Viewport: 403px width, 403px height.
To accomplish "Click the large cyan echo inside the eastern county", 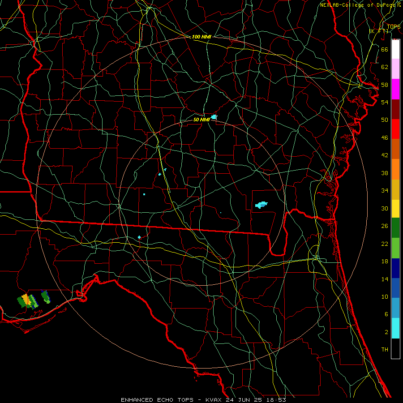I will point(262,205).
